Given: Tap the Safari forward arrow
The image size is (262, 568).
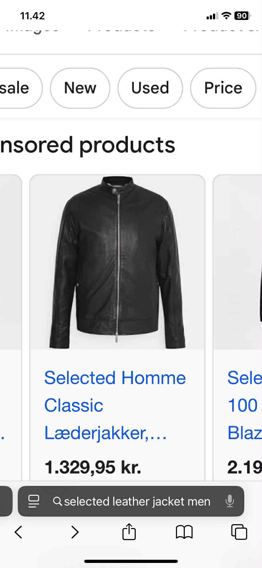Looking at the screenshot, I should pos(75,532).
